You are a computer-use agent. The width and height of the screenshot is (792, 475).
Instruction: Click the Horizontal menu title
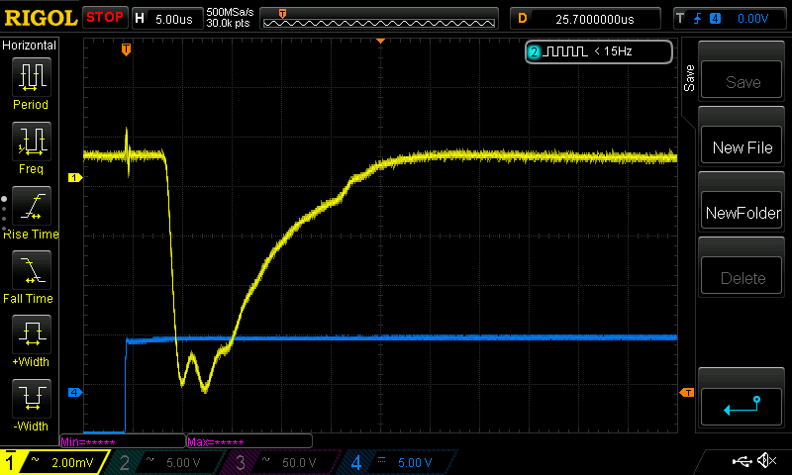[30, 46]
